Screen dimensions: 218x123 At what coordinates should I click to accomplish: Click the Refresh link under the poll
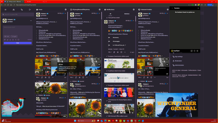pos(110,49)
